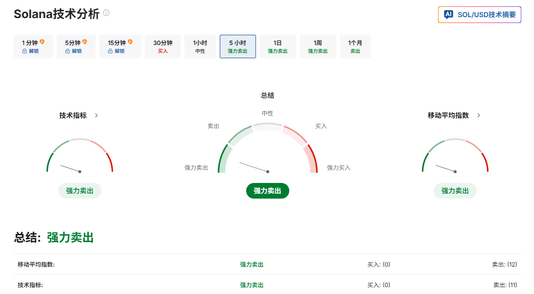The width and height of the screenshot is (534, 294).
Task: Click lock icon under 15分钟 tab
Action: click(x=110, y=51)
